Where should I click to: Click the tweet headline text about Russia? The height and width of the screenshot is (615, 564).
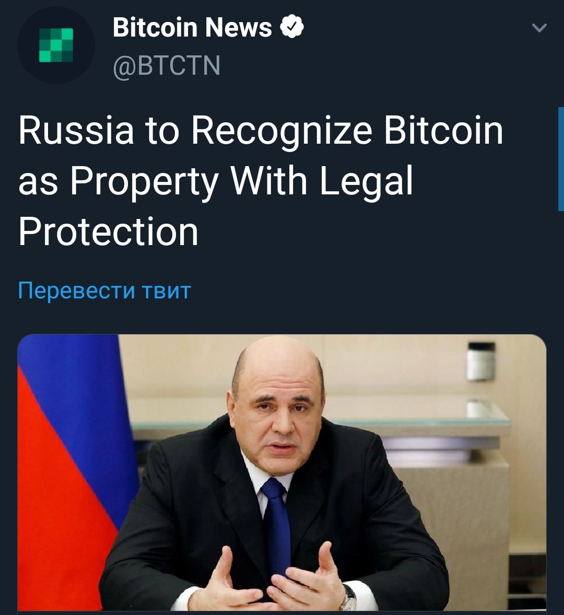pyautogui.click(x=261, y=181)
